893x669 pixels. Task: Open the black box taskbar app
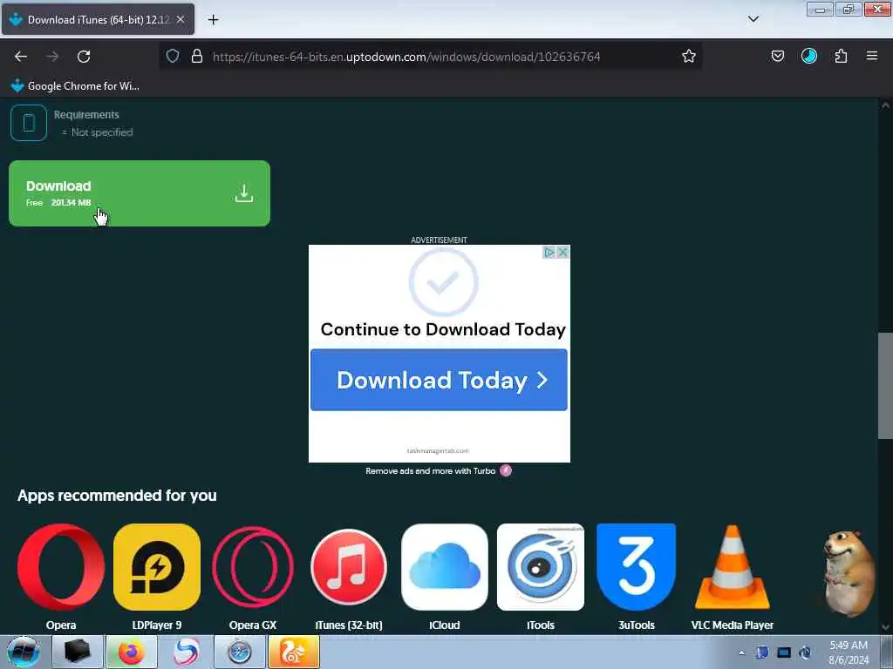(x=78, y=652)
